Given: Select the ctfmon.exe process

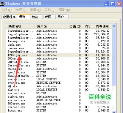Looking at the screenshot, I should 59,96.
